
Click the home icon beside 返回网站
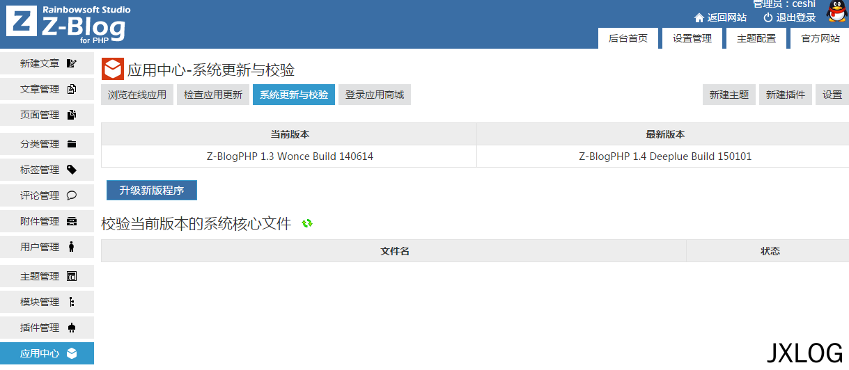[699, 17]
